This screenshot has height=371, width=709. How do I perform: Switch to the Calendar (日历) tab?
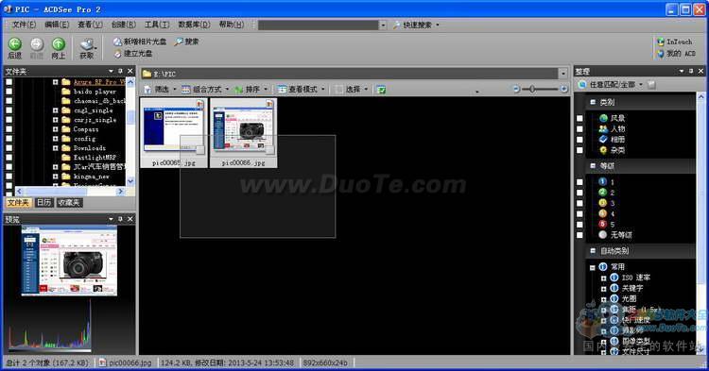pos(43,203)
